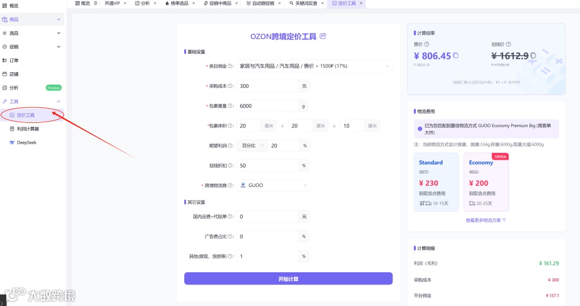Show help for 广告费占比 field
The width and height of the screenshot is (580, 306).
pos(230,237)
